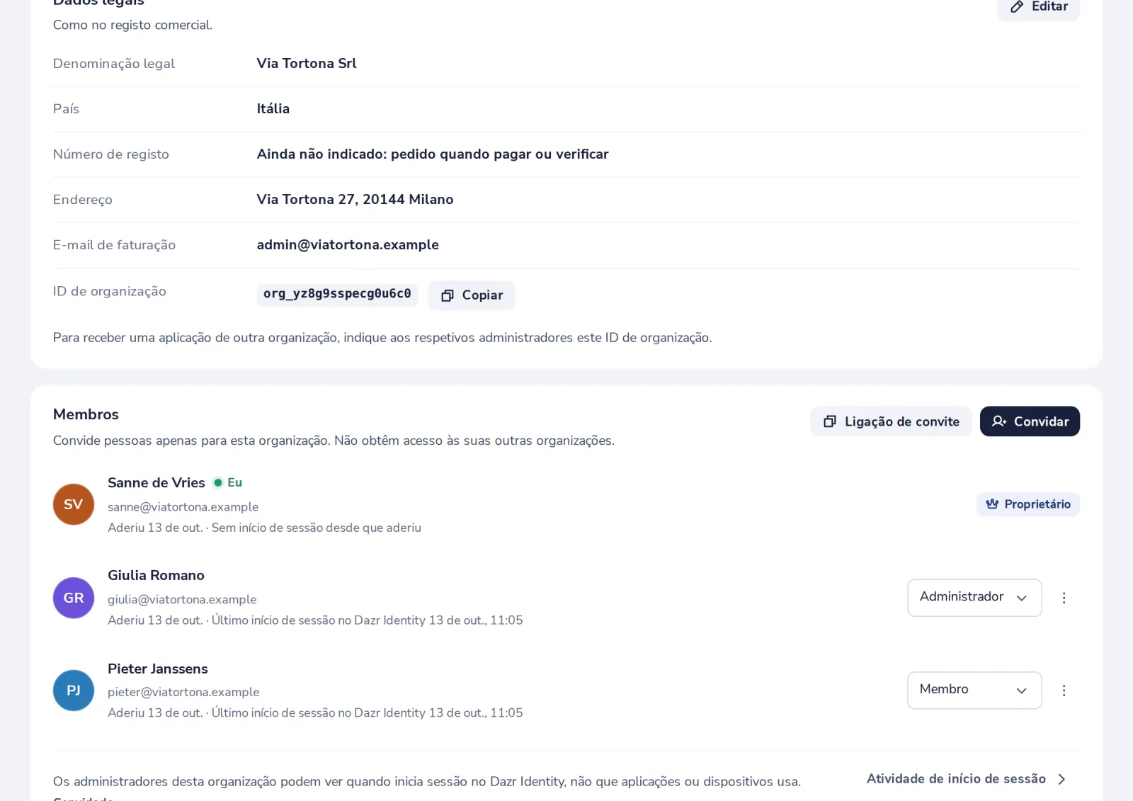Click the name Pieter Janssens

click(158, 669)
